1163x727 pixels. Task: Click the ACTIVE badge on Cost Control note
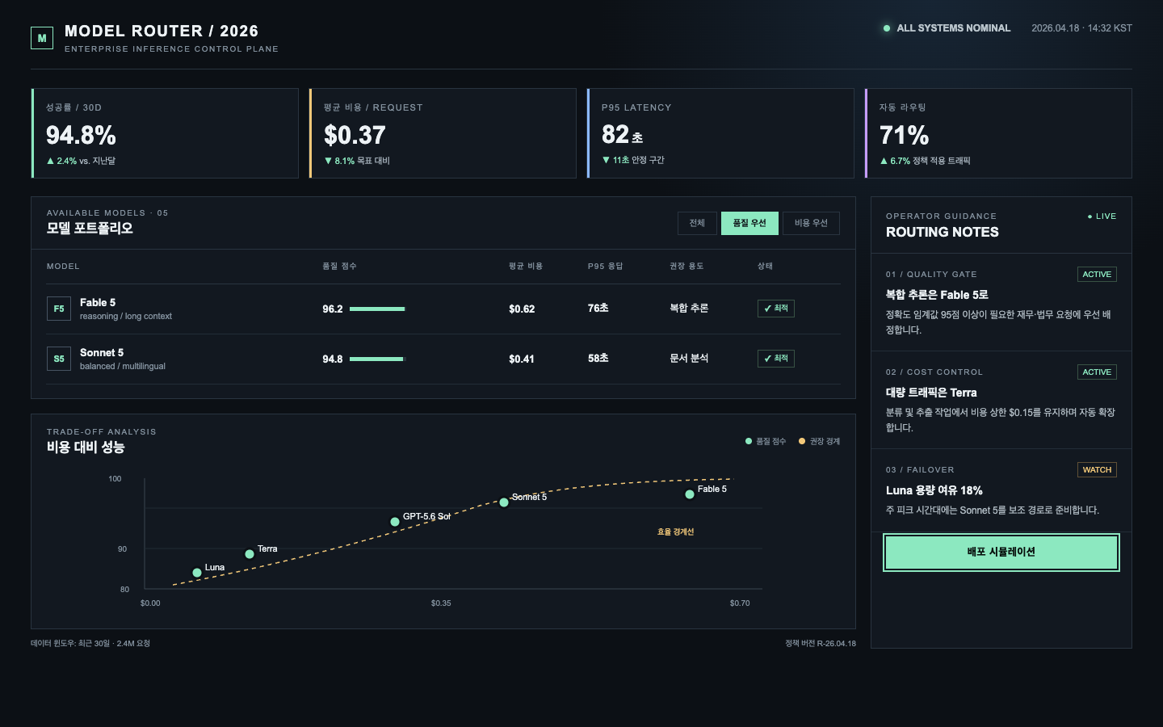[x=1097, y=372]
